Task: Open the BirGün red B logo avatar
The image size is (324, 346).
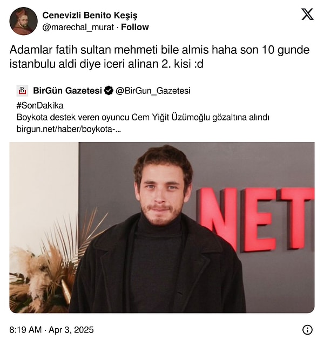Action: point(22,91)
